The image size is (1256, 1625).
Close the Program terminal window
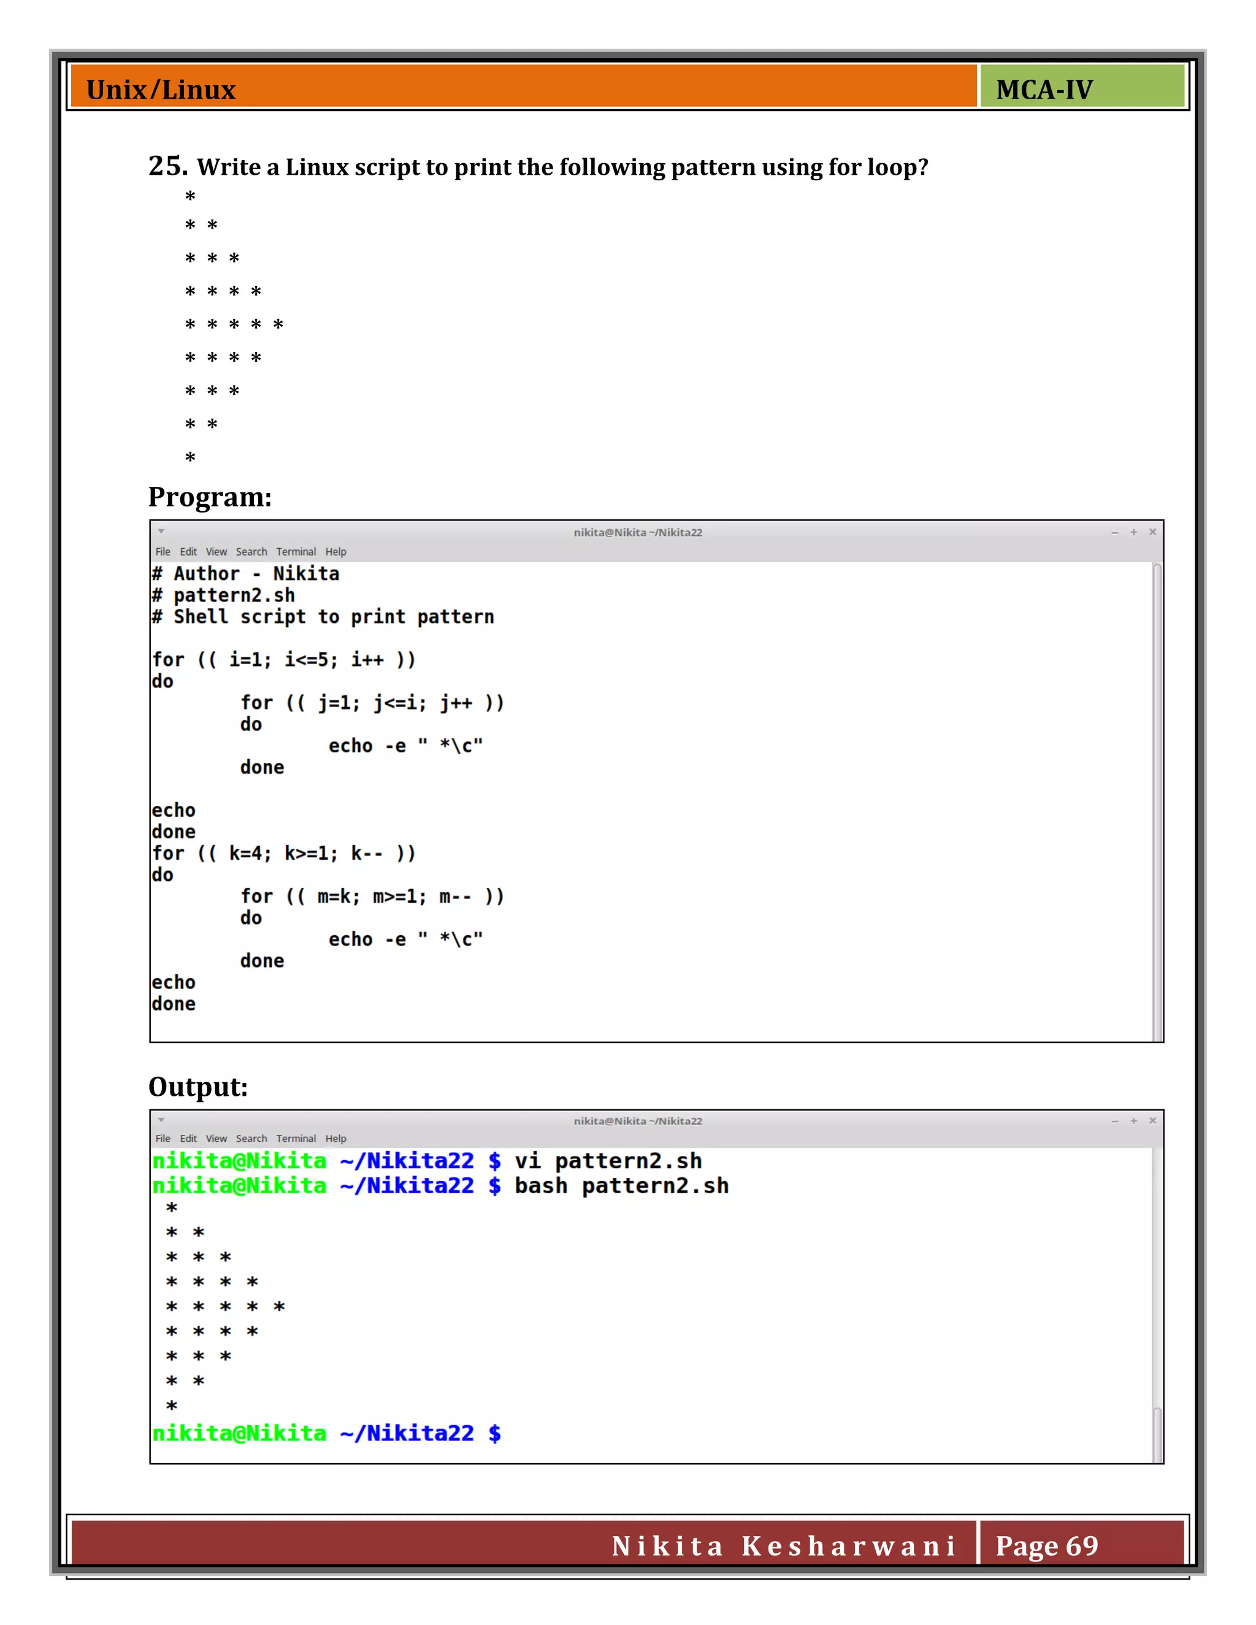(1152, 532)
